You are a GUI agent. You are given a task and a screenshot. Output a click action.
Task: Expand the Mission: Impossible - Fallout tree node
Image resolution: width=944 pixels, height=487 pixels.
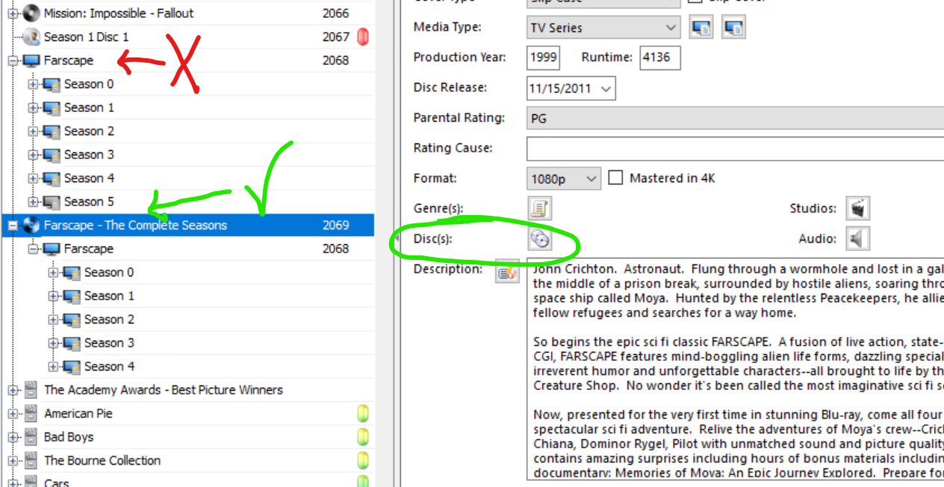tap(13, 13)
